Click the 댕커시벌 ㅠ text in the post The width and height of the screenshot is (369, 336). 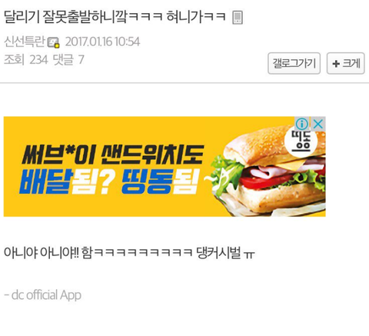click(x=225, y=252)
